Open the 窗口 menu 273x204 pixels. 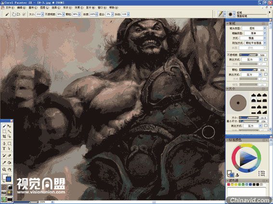pyautogui.click(x=102, y=8)
